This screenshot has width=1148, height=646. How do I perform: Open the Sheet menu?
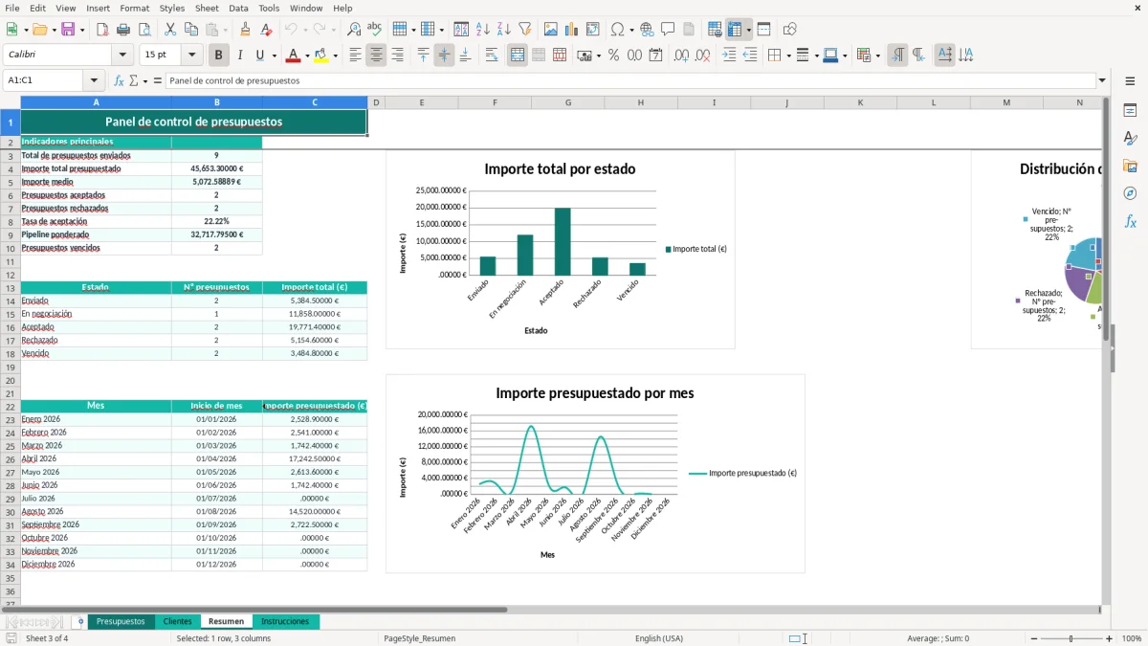coord(207,8)
